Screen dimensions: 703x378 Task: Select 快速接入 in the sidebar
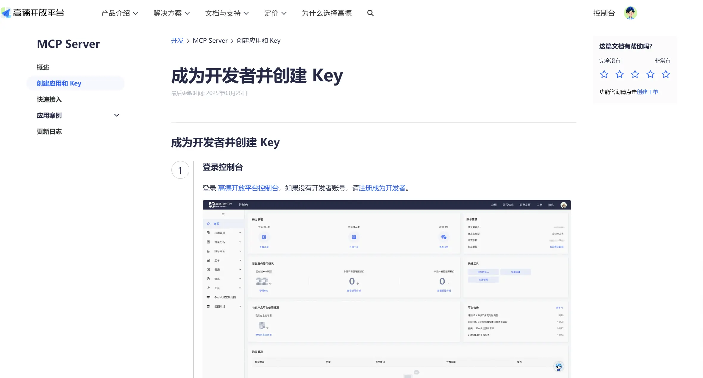(x=49, y=99)
